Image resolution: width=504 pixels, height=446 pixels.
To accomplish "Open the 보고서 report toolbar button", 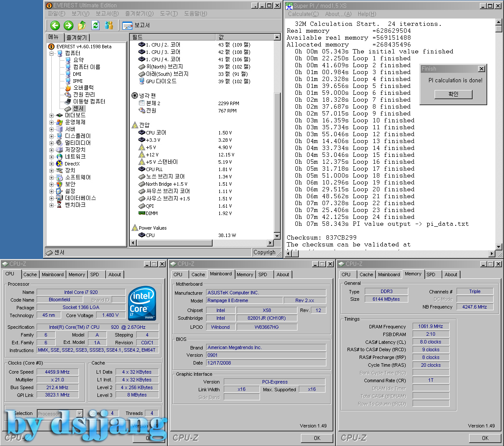I will pyautogui.click(x=136, y=25).
